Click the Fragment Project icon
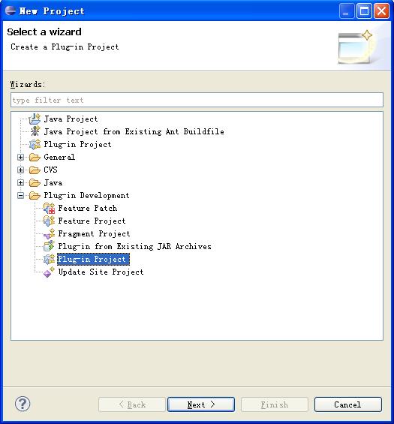394x424 pixels. pos(50,234)
